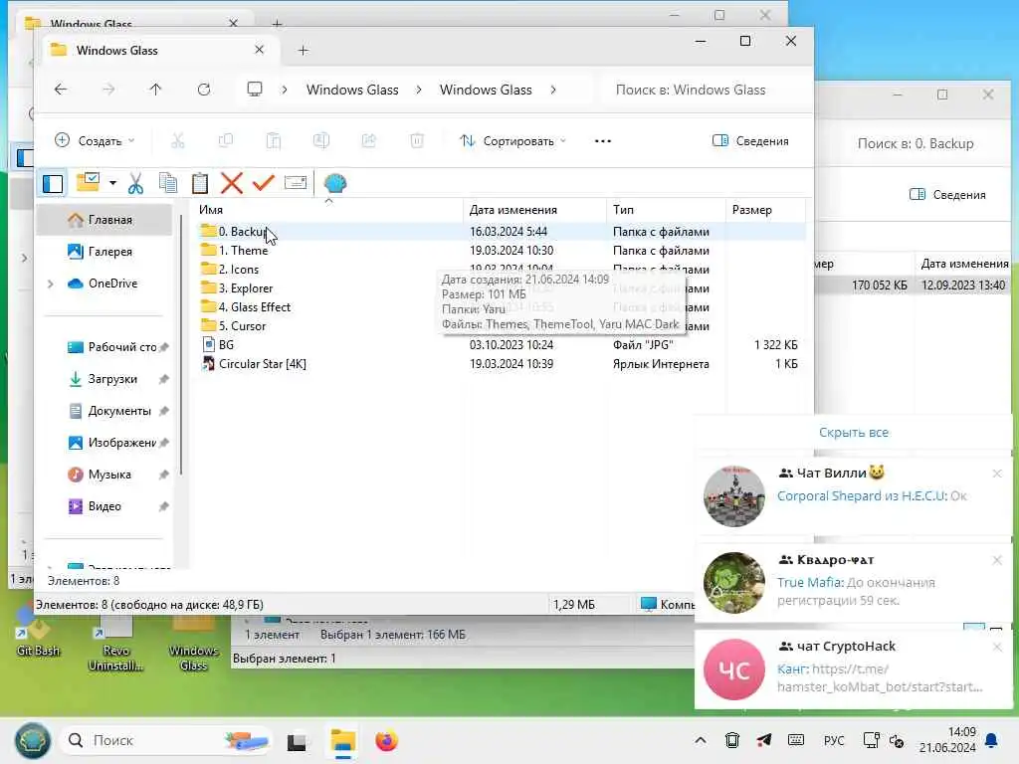
Task: Click the Share icon in command bar
Action: (369, 141)
